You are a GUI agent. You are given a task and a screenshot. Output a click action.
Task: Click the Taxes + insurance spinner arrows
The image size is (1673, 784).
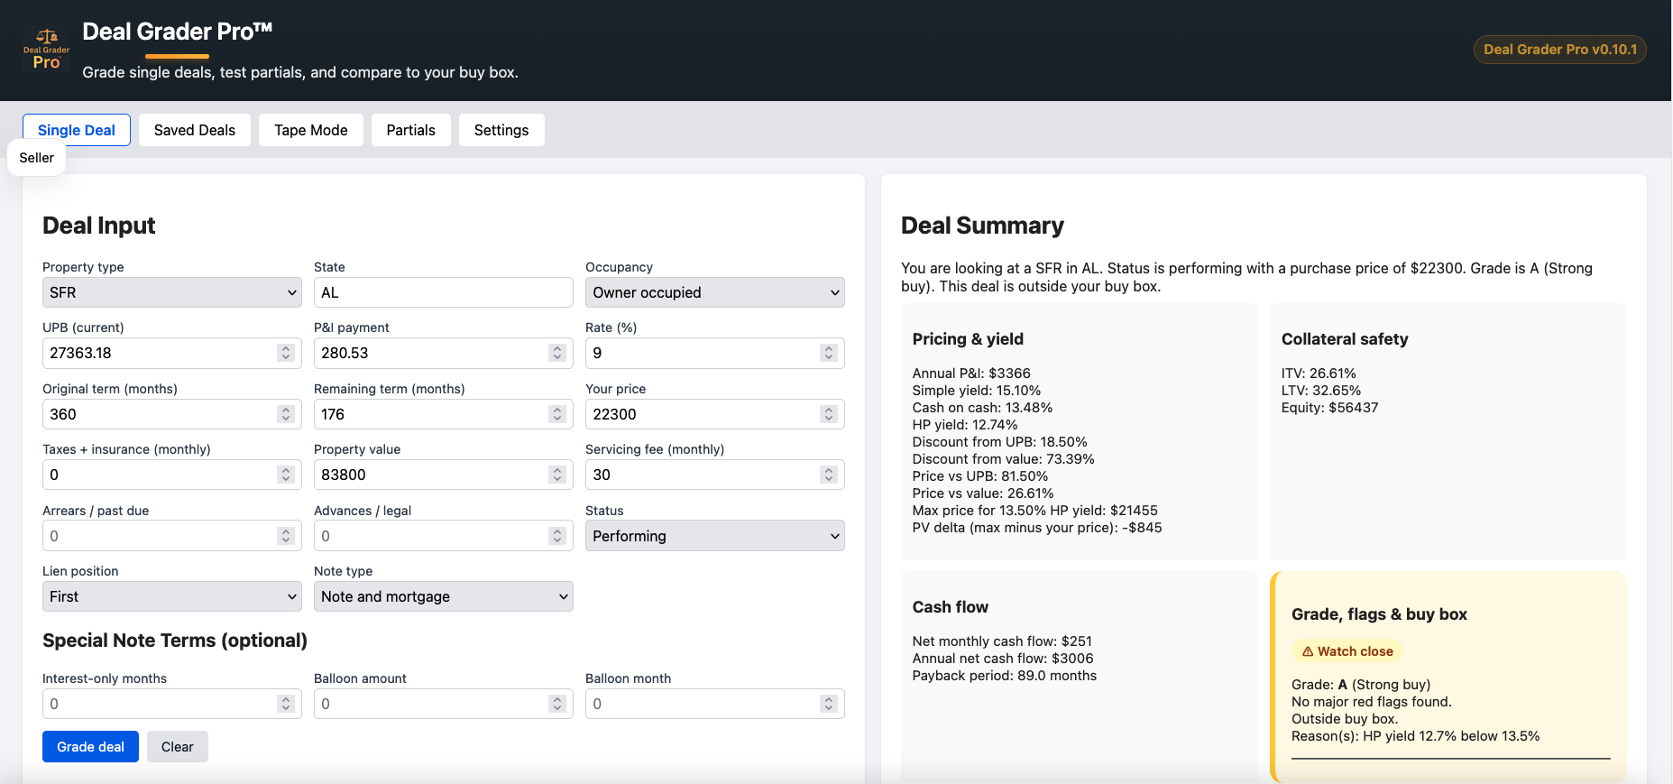click(286, 475)
